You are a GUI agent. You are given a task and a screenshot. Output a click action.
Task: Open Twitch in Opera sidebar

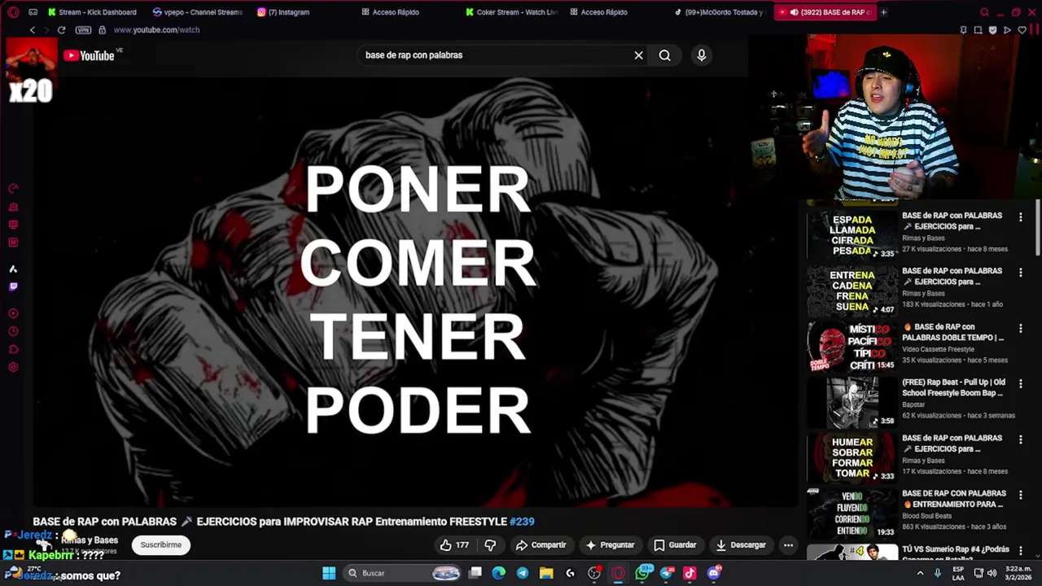[13, 286]
